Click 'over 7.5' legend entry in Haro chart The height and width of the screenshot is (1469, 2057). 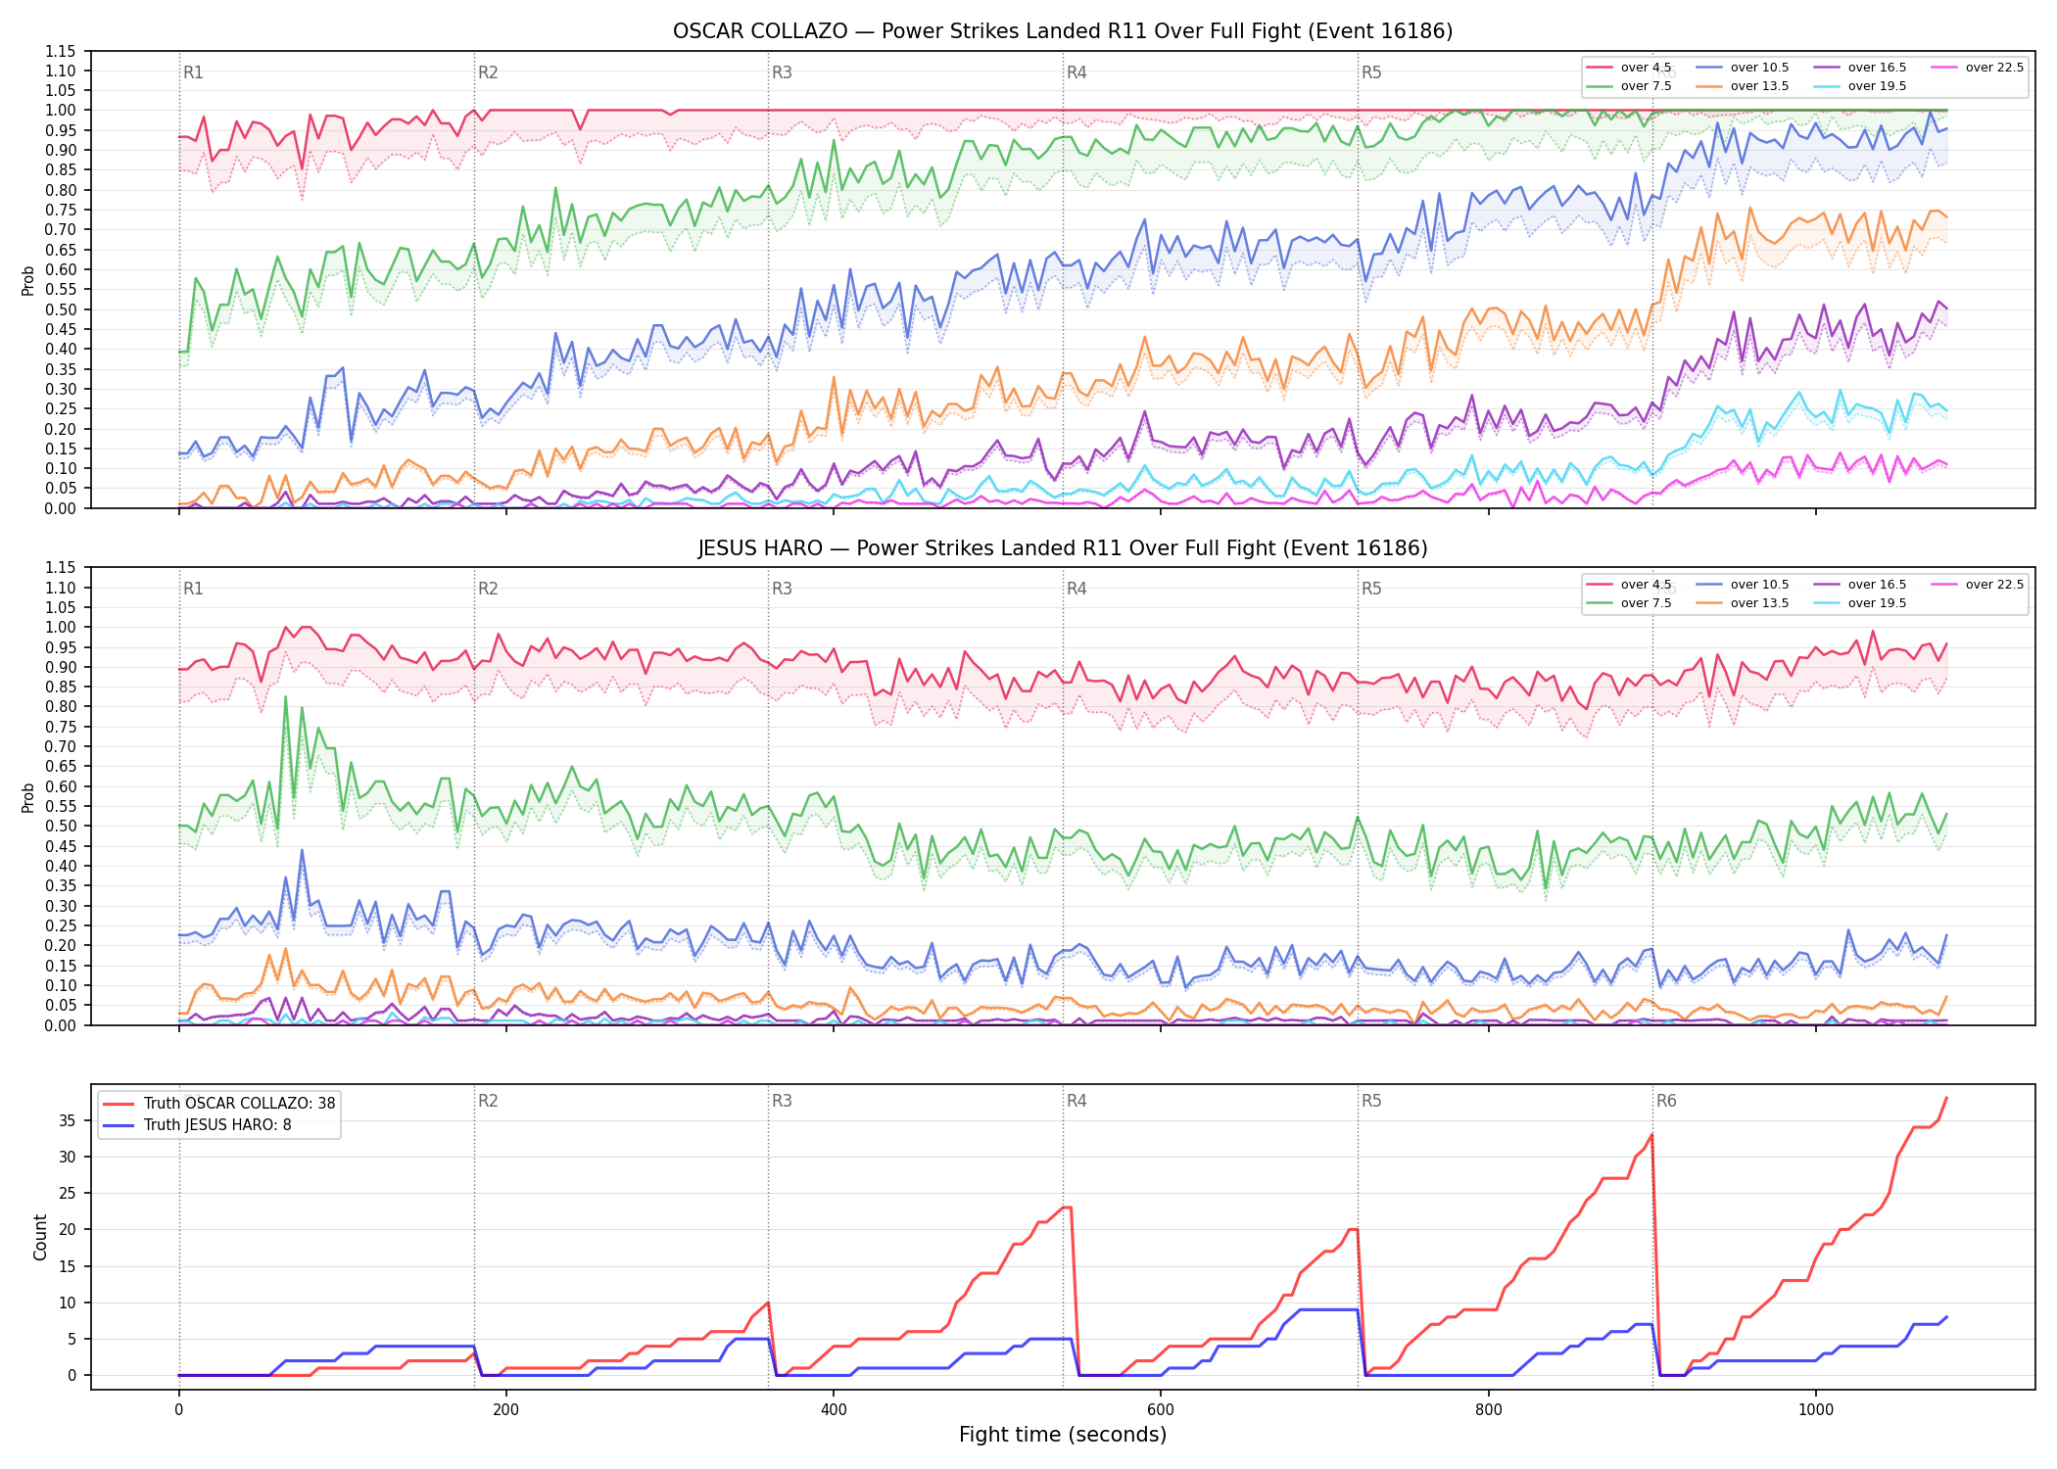(x=1629, y=603)
